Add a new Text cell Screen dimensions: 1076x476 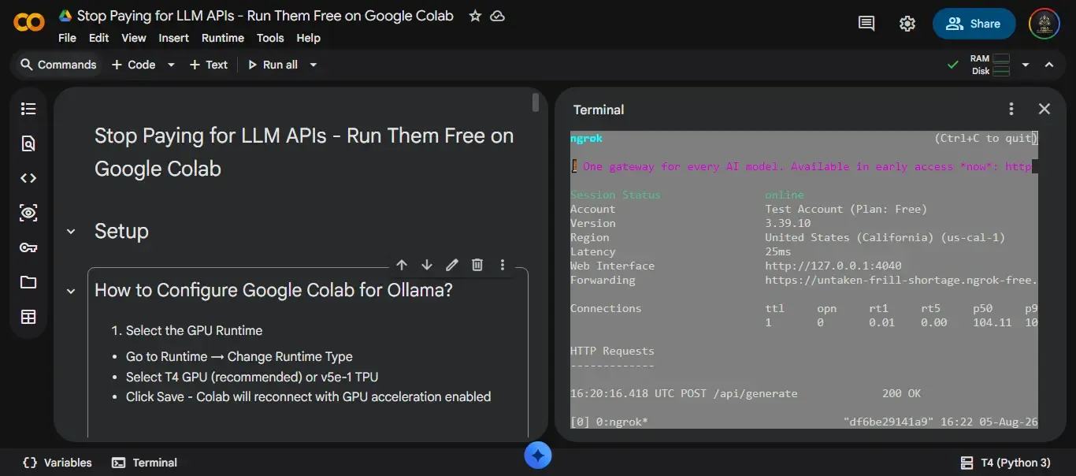208,65
